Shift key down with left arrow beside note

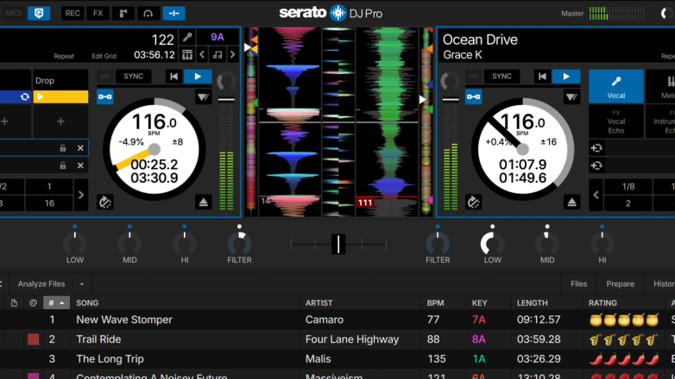202,54
